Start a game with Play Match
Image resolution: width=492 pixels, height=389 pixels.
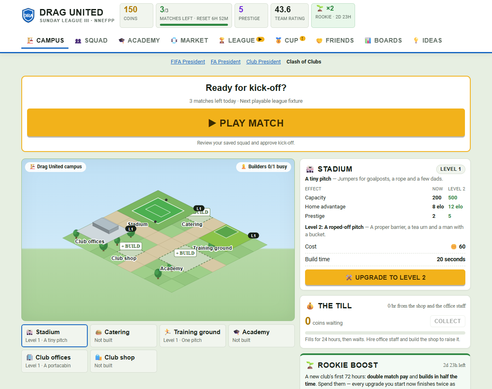[246, 123]
